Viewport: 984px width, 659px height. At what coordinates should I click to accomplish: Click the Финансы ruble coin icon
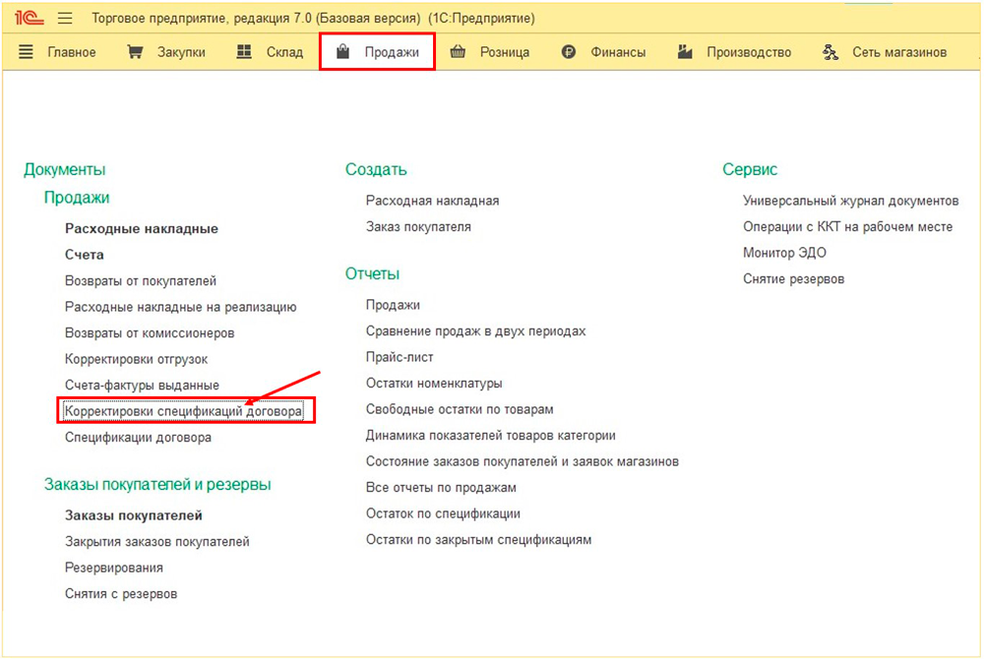568,52
